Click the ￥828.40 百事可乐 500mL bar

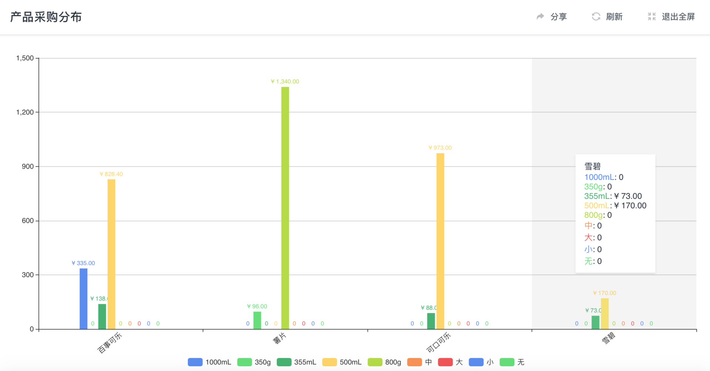point(111,254)
